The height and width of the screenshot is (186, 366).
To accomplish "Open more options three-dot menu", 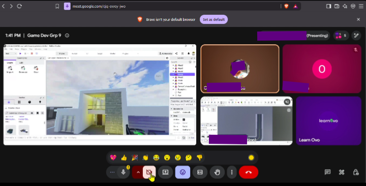I will 232,172.
